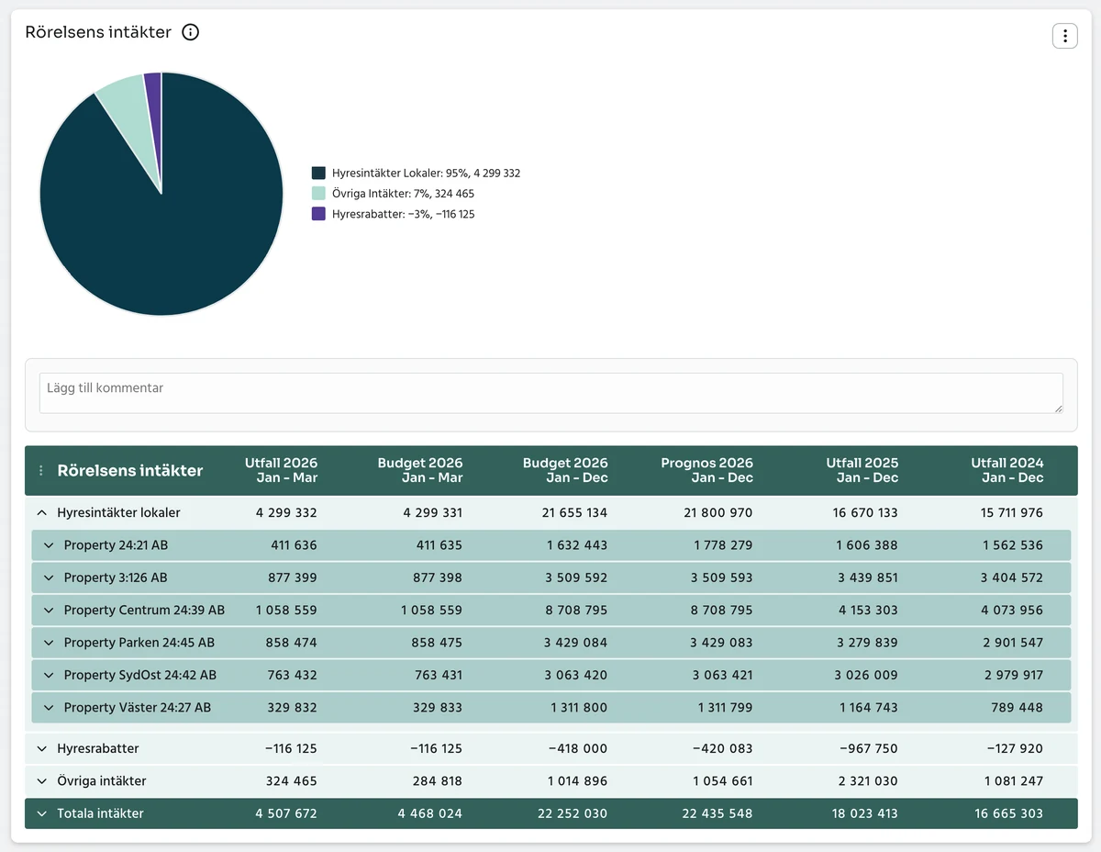
Task: Click the info icon beside Rörelsens intäkter title
Action: click(190, 32)
